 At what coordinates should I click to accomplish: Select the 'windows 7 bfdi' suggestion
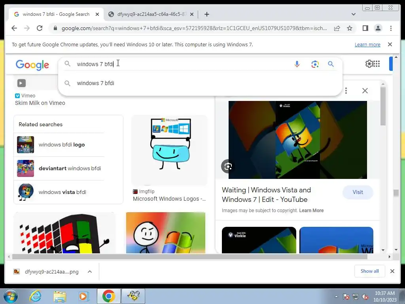tap(200, 83)
